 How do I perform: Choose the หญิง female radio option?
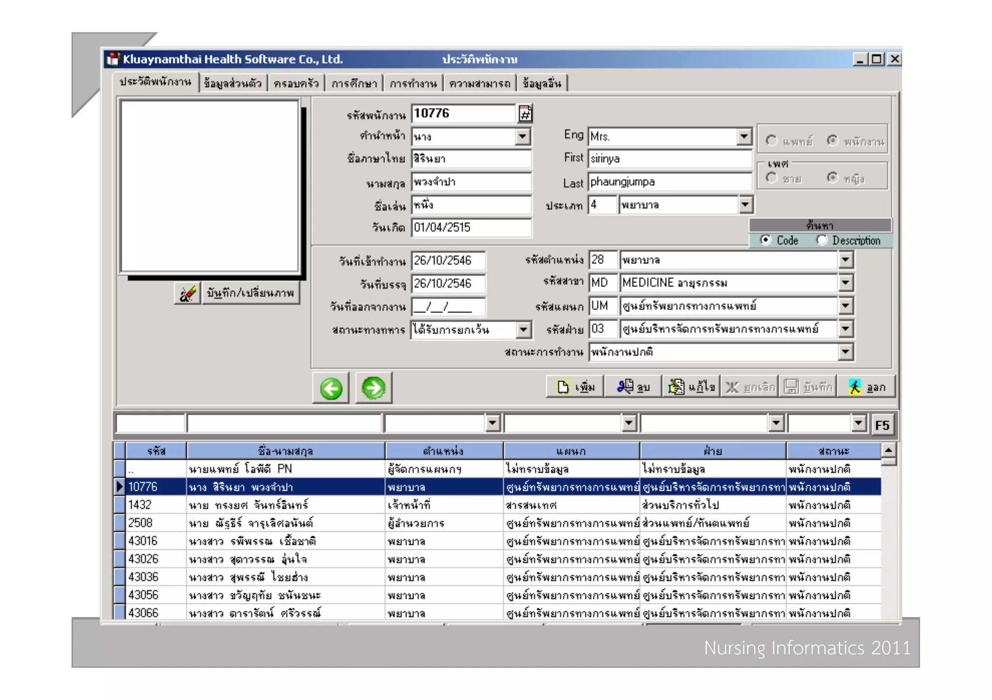(832, 178)
